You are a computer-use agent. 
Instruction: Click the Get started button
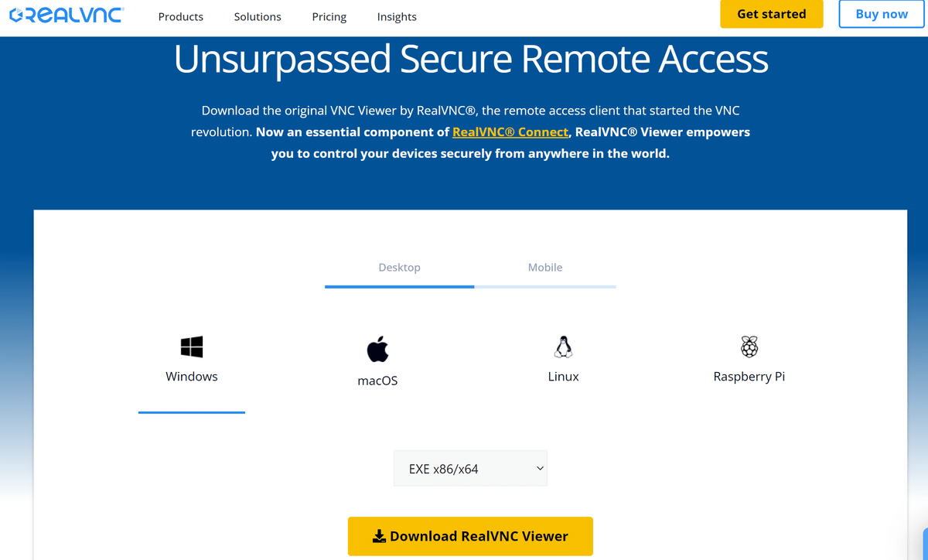pyautogui.click(x=772, y=14)
